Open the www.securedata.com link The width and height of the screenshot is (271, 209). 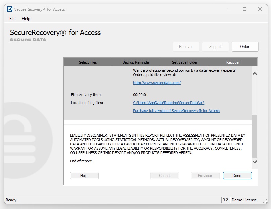coord(156,82)
